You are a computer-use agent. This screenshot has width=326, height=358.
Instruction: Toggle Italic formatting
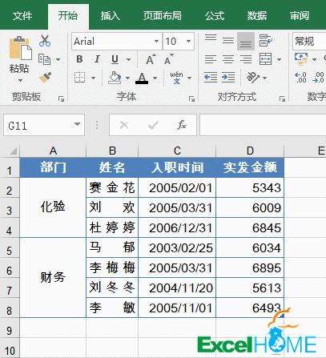(97, 59)
